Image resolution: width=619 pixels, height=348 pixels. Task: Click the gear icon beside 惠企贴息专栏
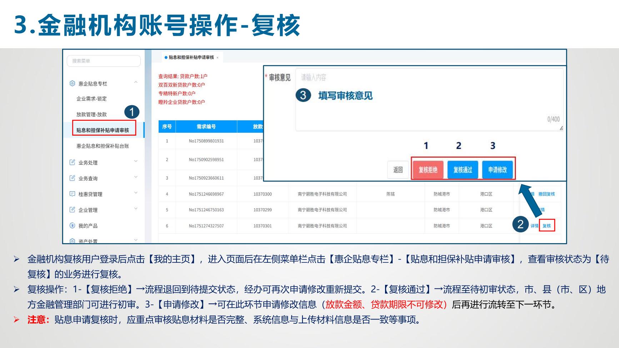click(72, 84)
